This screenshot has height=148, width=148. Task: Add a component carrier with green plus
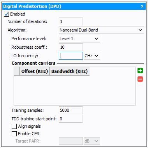point(140,70)
